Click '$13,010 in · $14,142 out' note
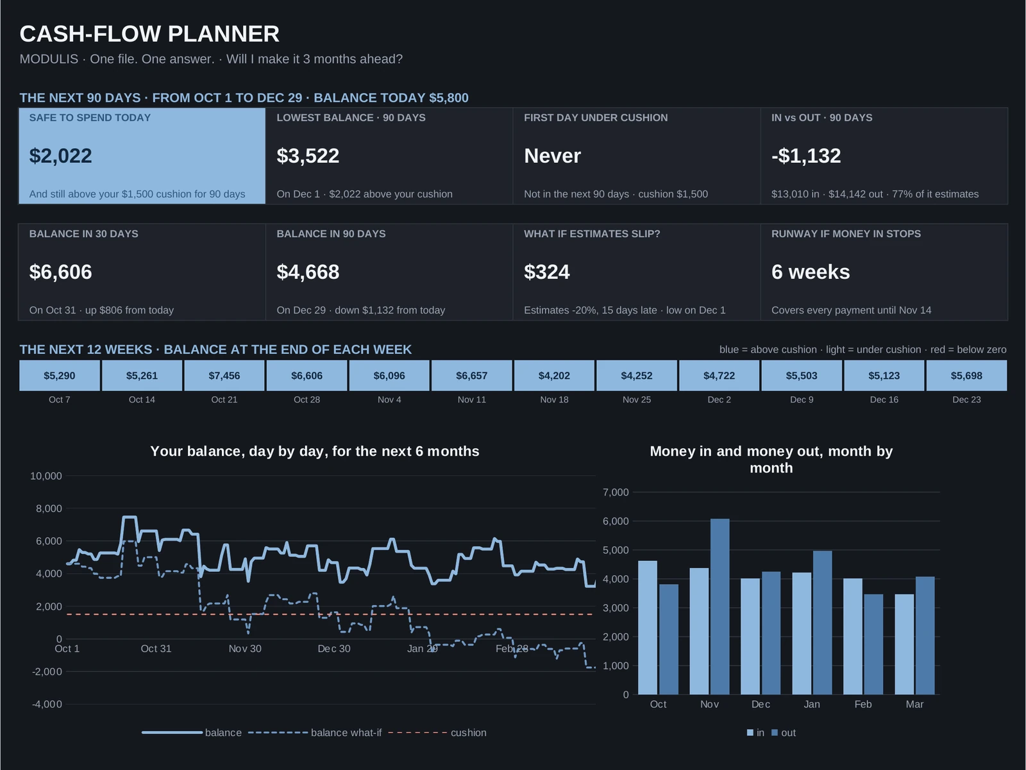This screenshot has height=770, width=1026. [x=875, y=194]
